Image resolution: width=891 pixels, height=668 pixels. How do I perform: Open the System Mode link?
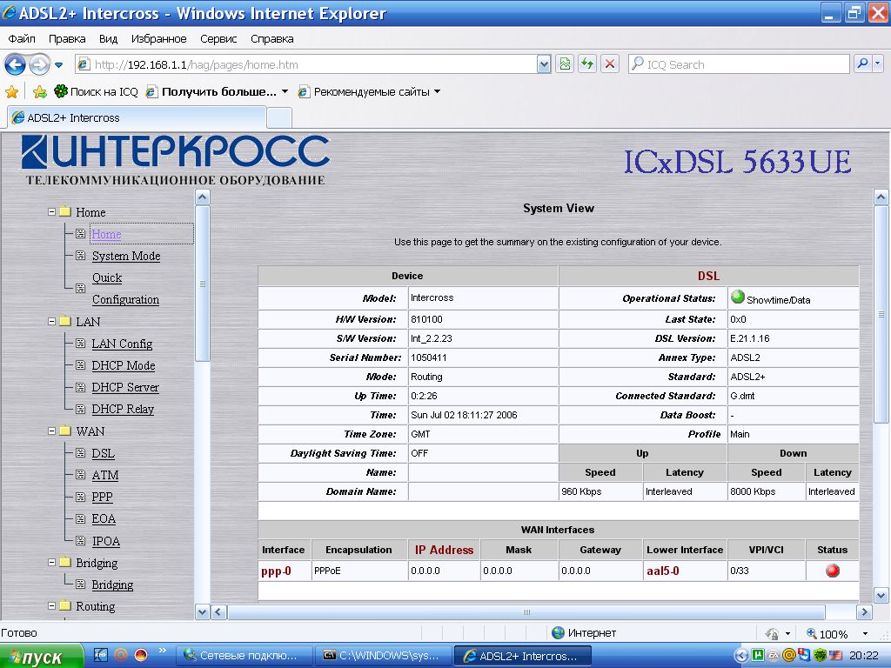coord(126,256)
